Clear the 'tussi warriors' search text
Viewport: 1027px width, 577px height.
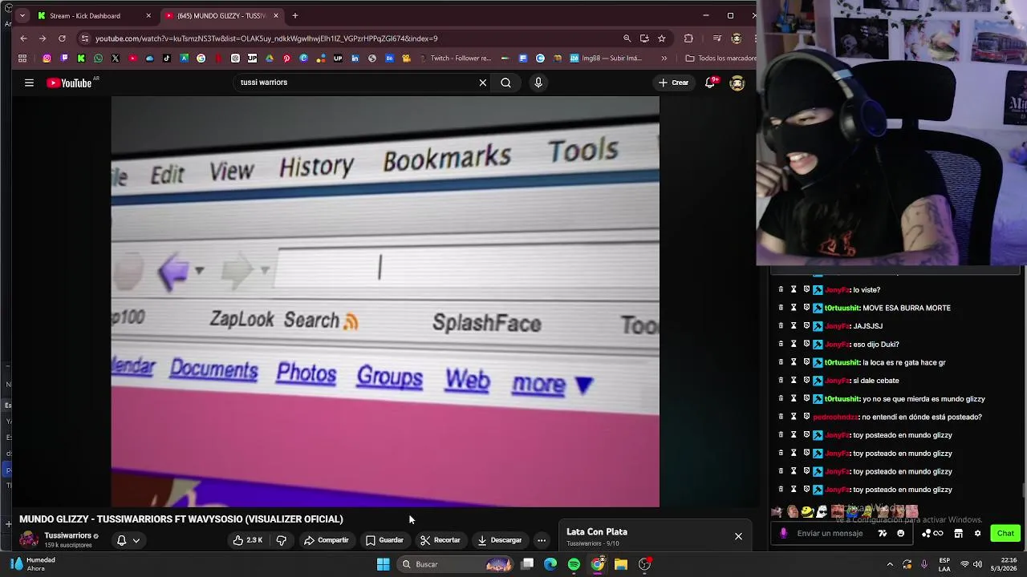click(x=482, y=83)
